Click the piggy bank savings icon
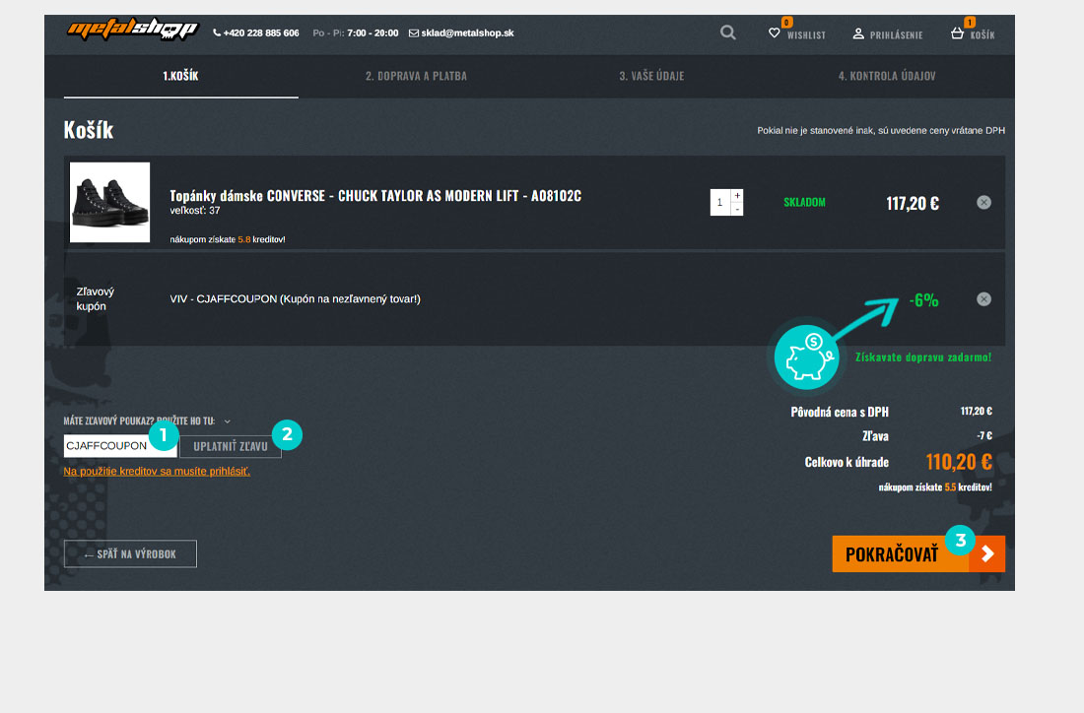The width and height of the screenshot is (1084, 713). pos(806,357)
